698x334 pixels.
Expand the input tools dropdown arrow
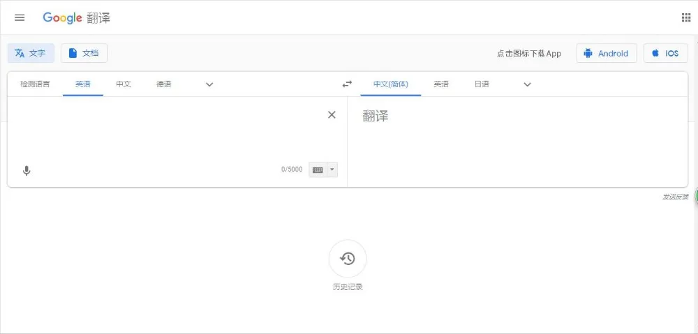coord(332,169)
